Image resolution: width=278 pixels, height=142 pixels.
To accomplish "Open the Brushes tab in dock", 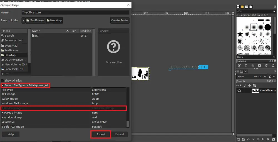I will [x=238, y=7].
